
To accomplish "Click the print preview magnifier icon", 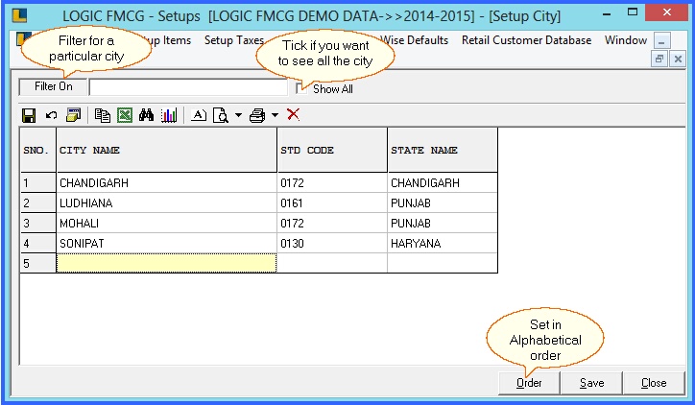I will [220, 116].
